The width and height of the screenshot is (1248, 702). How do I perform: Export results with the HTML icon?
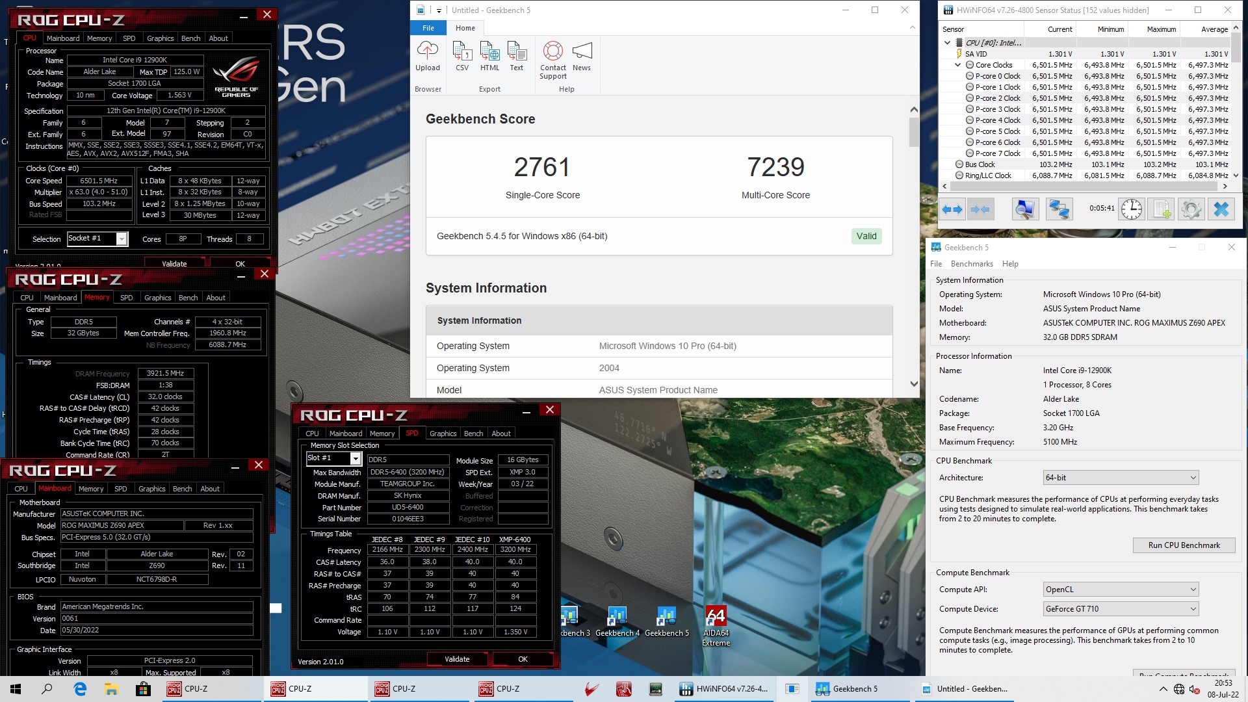pos(489,57)
